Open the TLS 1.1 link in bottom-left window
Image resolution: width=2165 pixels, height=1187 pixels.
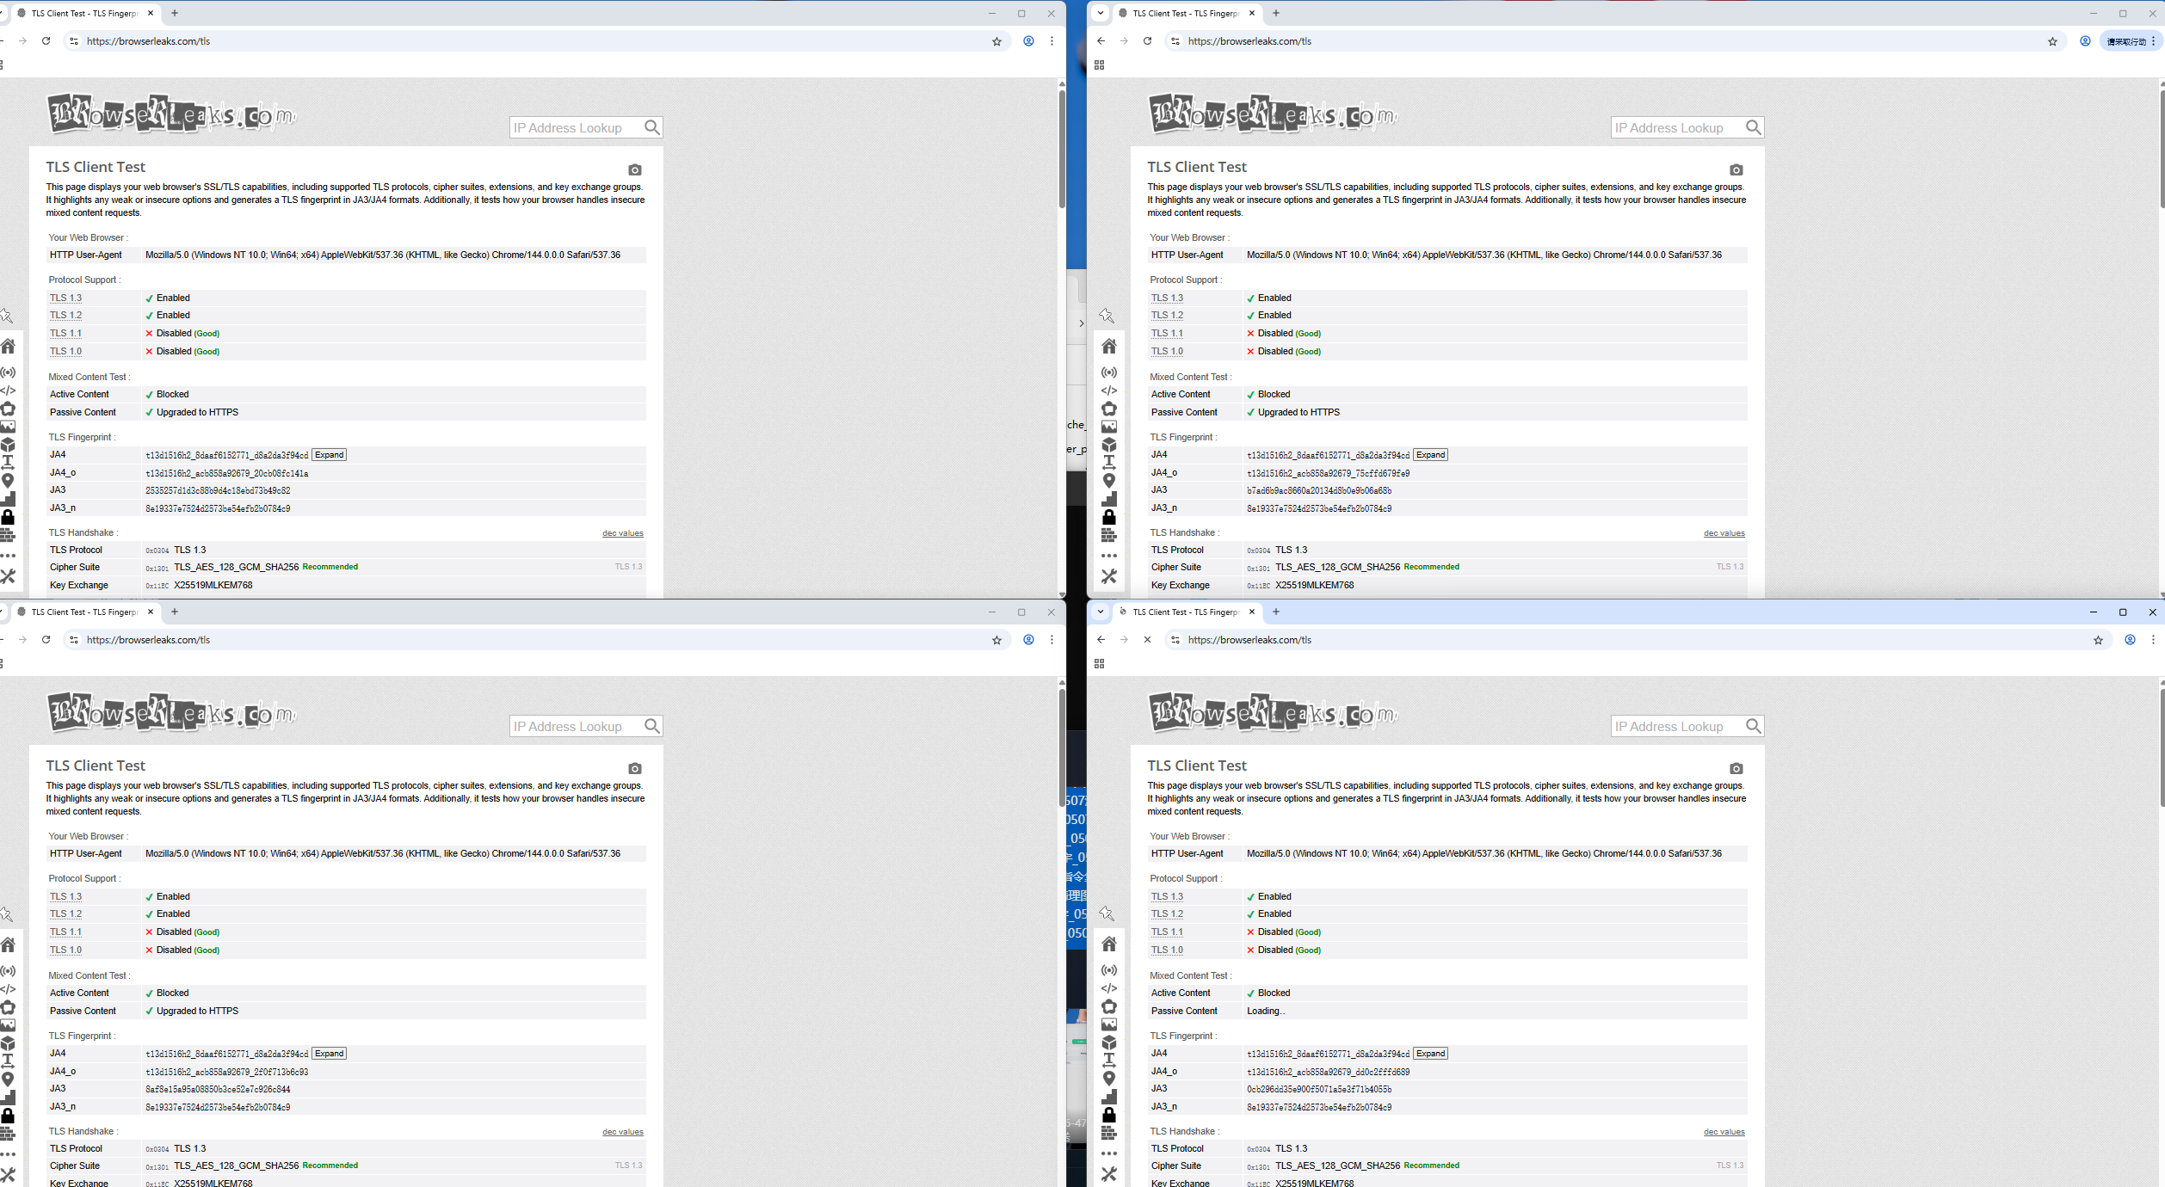(x=65, y=932)
